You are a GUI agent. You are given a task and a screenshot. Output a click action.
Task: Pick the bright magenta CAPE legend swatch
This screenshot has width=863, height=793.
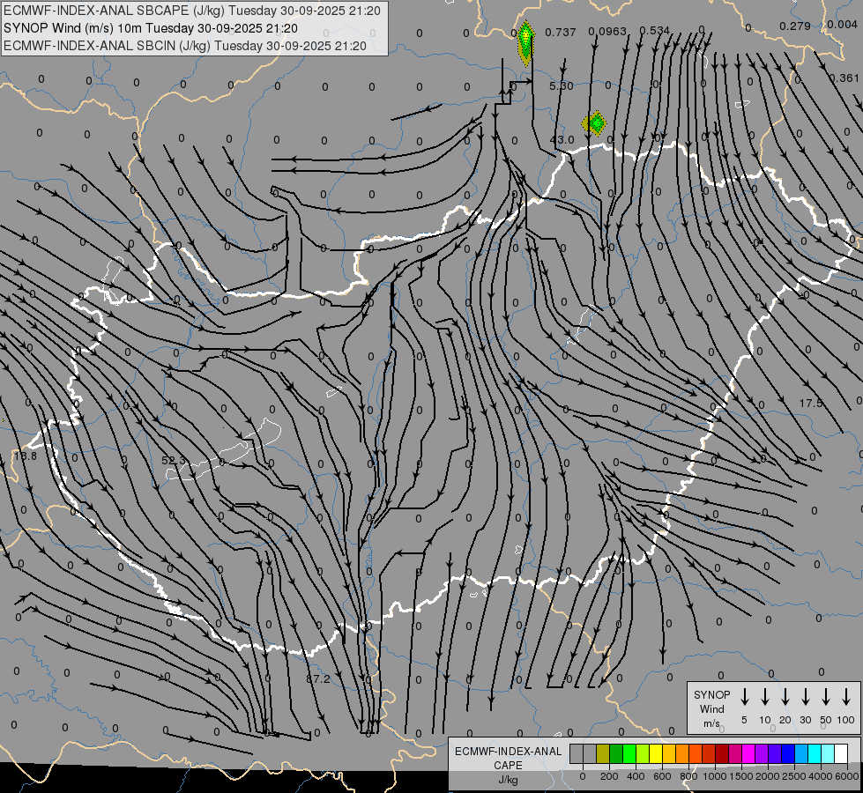click(748, 754)
